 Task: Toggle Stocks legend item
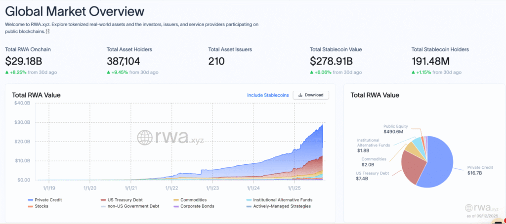pos(38,206)
